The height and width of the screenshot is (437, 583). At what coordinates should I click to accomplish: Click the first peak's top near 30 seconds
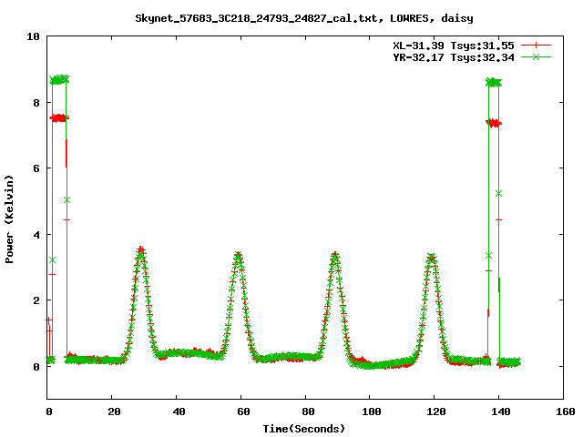click(x=140, y=250)
